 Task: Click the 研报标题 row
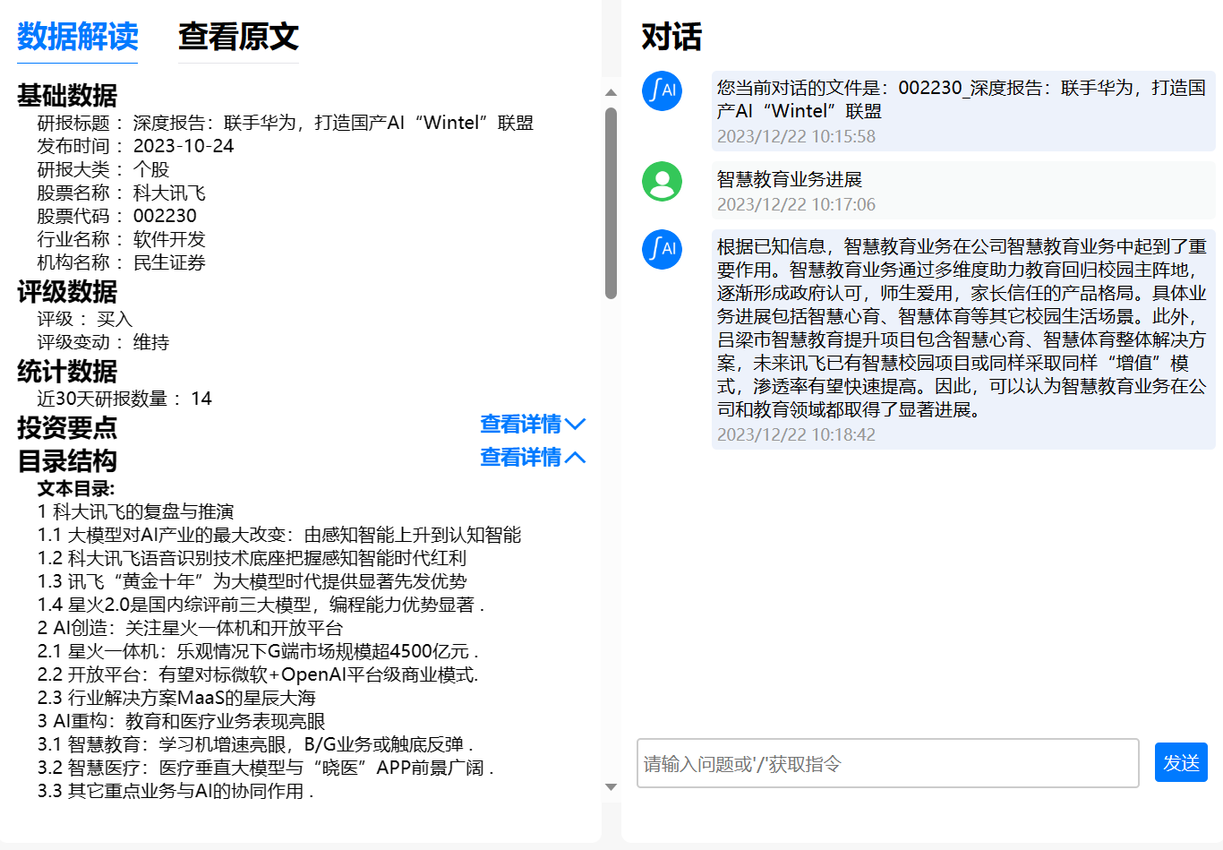pos(285,123)
